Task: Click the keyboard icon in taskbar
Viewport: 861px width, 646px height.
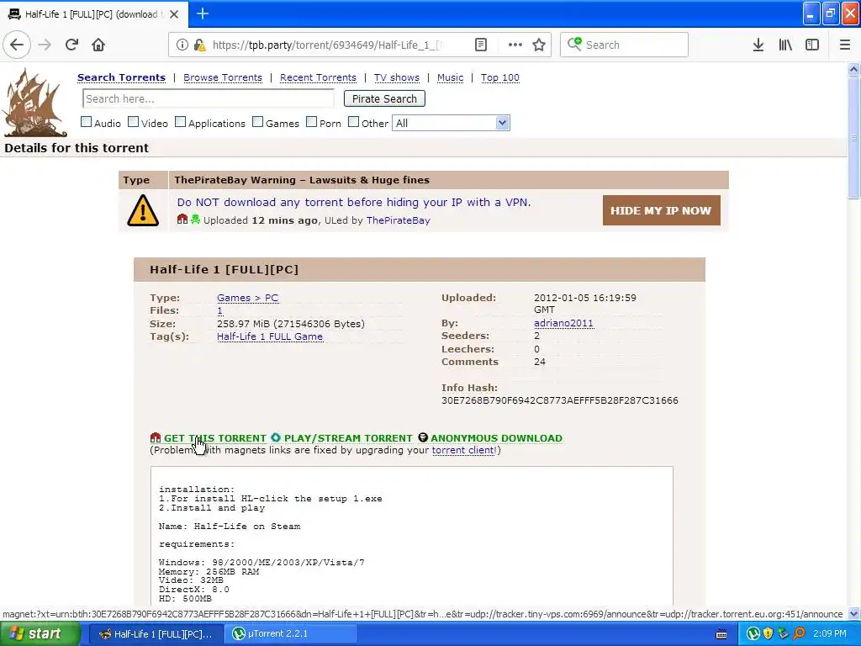Action: point(721,634)
